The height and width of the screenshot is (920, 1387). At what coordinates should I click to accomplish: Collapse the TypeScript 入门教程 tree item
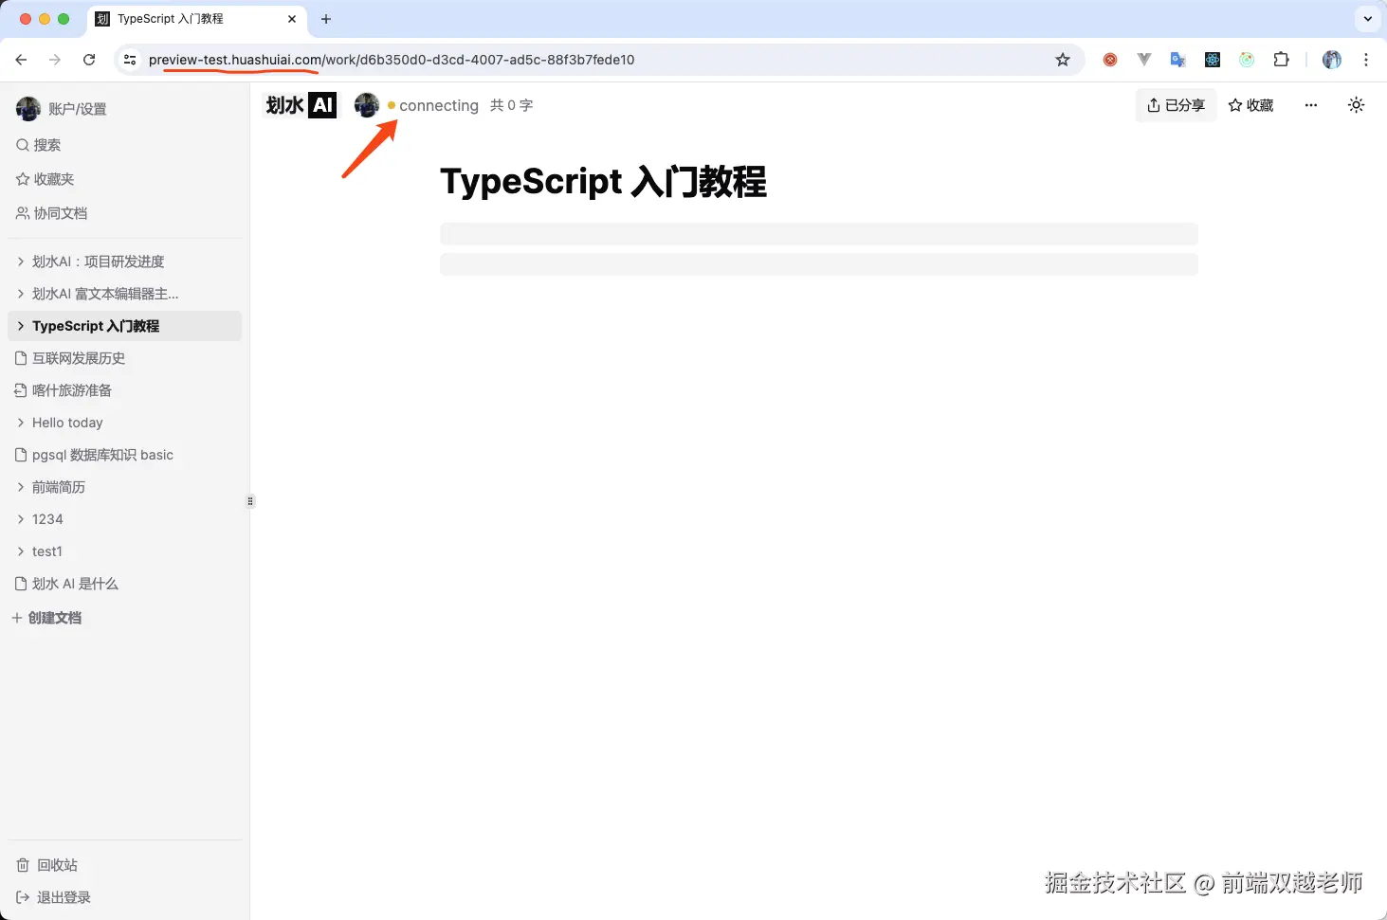[19, 325]
